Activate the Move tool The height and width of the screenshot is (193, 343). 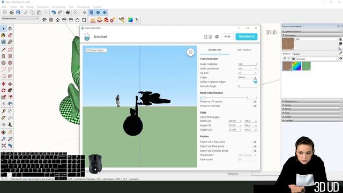tap(4, 84)
